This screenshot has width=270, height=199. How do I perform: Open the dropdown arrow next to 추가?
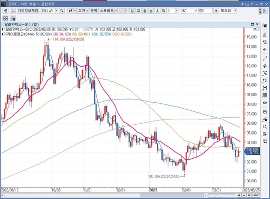pyautogui.click(x=87, y=11)
